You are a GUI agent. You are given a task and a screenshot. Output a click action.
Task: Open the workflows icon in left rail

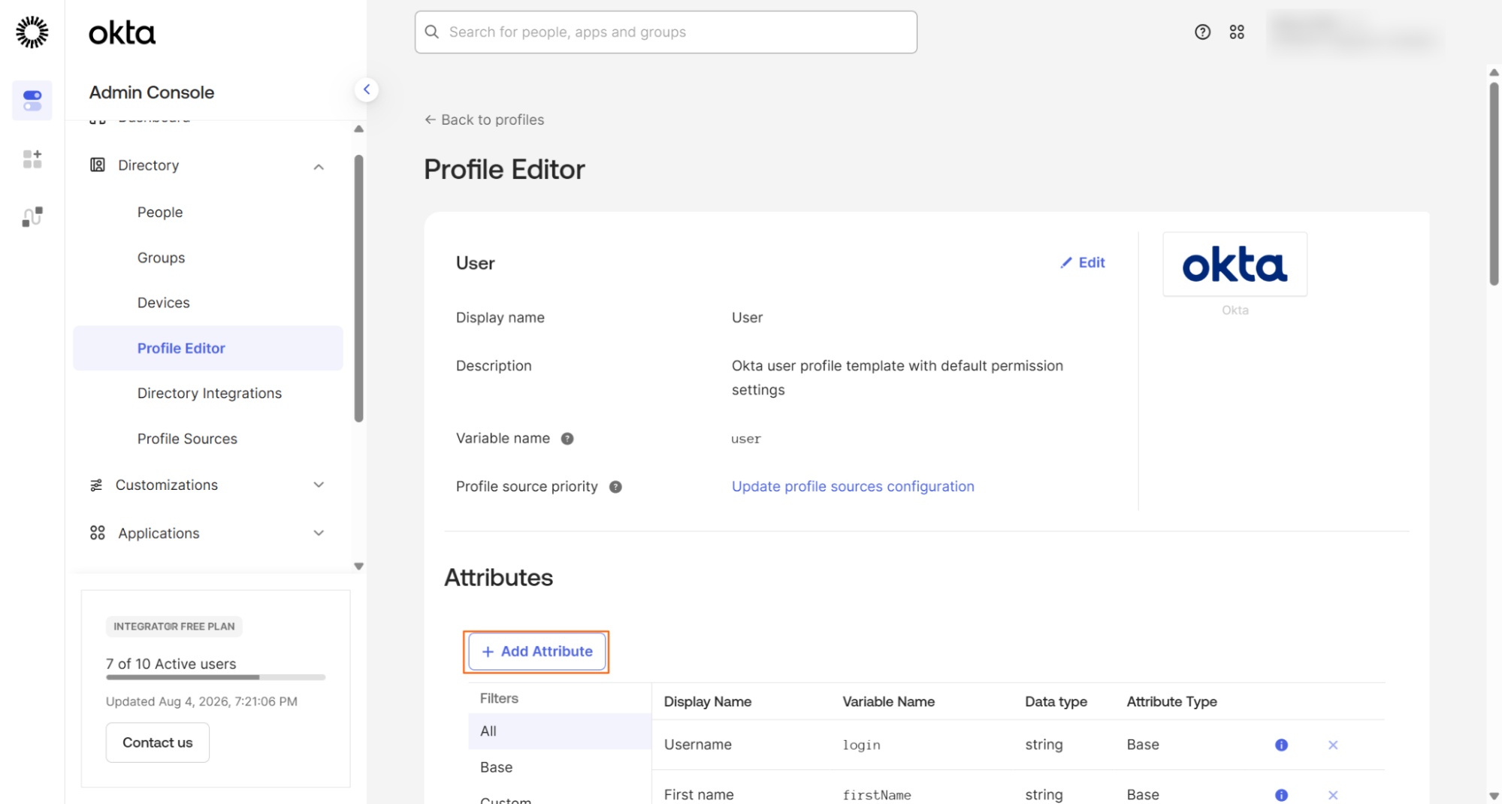tap(32, 216)
